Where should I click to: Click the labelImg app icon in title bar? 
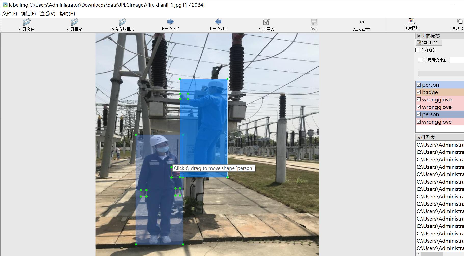(5, 5)
